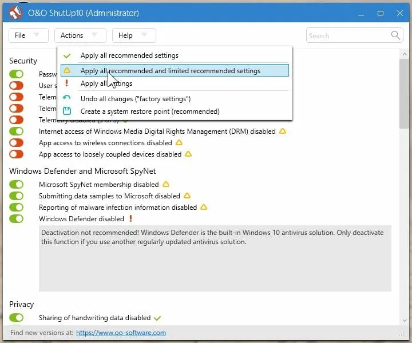Click the red exclamation icon beside Apply all settings
Screen dimensions: 412x343
point(67,83)
